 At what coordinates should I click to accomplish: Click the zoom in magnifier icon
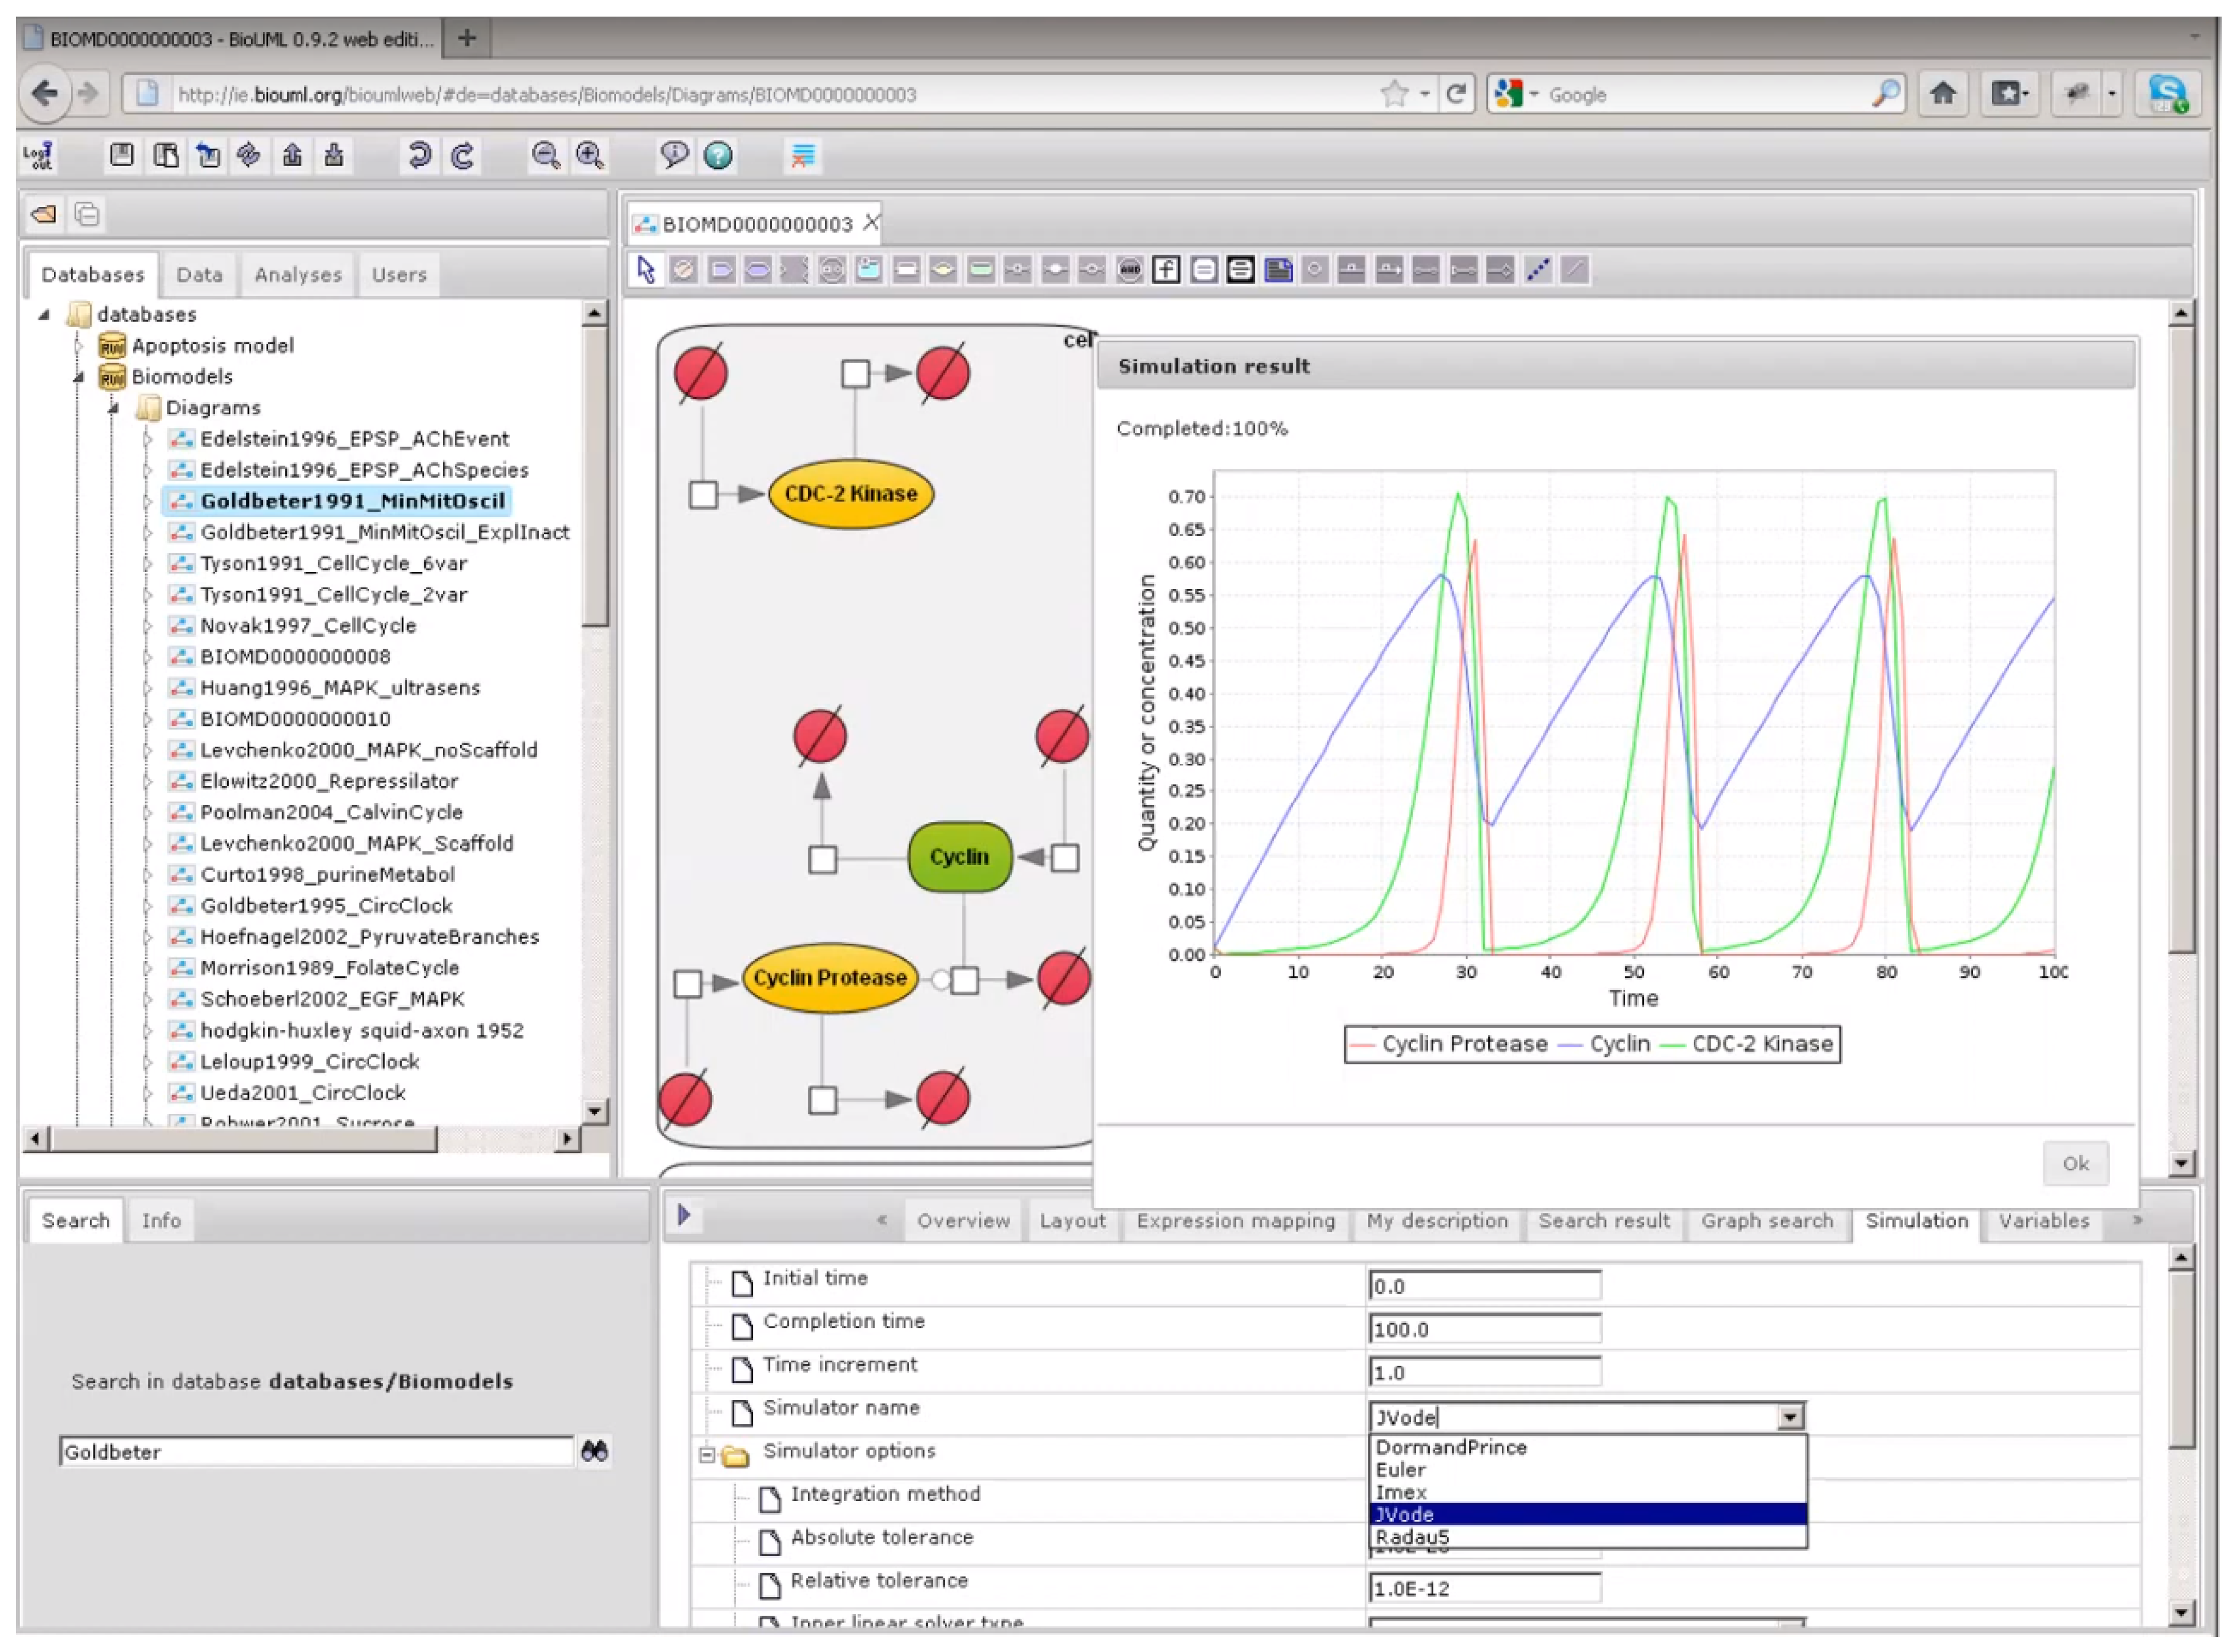pyautogui.click(x=589, y=155)
